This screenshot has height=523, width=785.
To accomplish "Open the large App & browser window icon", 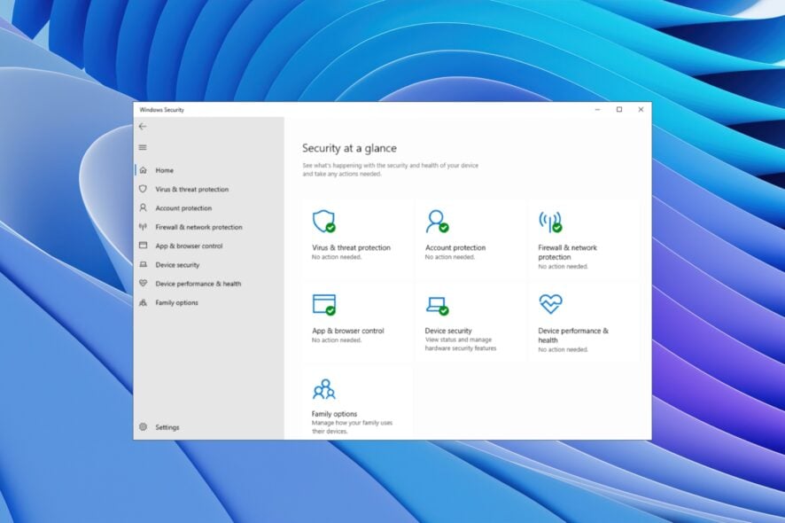I will coord(324,305).
